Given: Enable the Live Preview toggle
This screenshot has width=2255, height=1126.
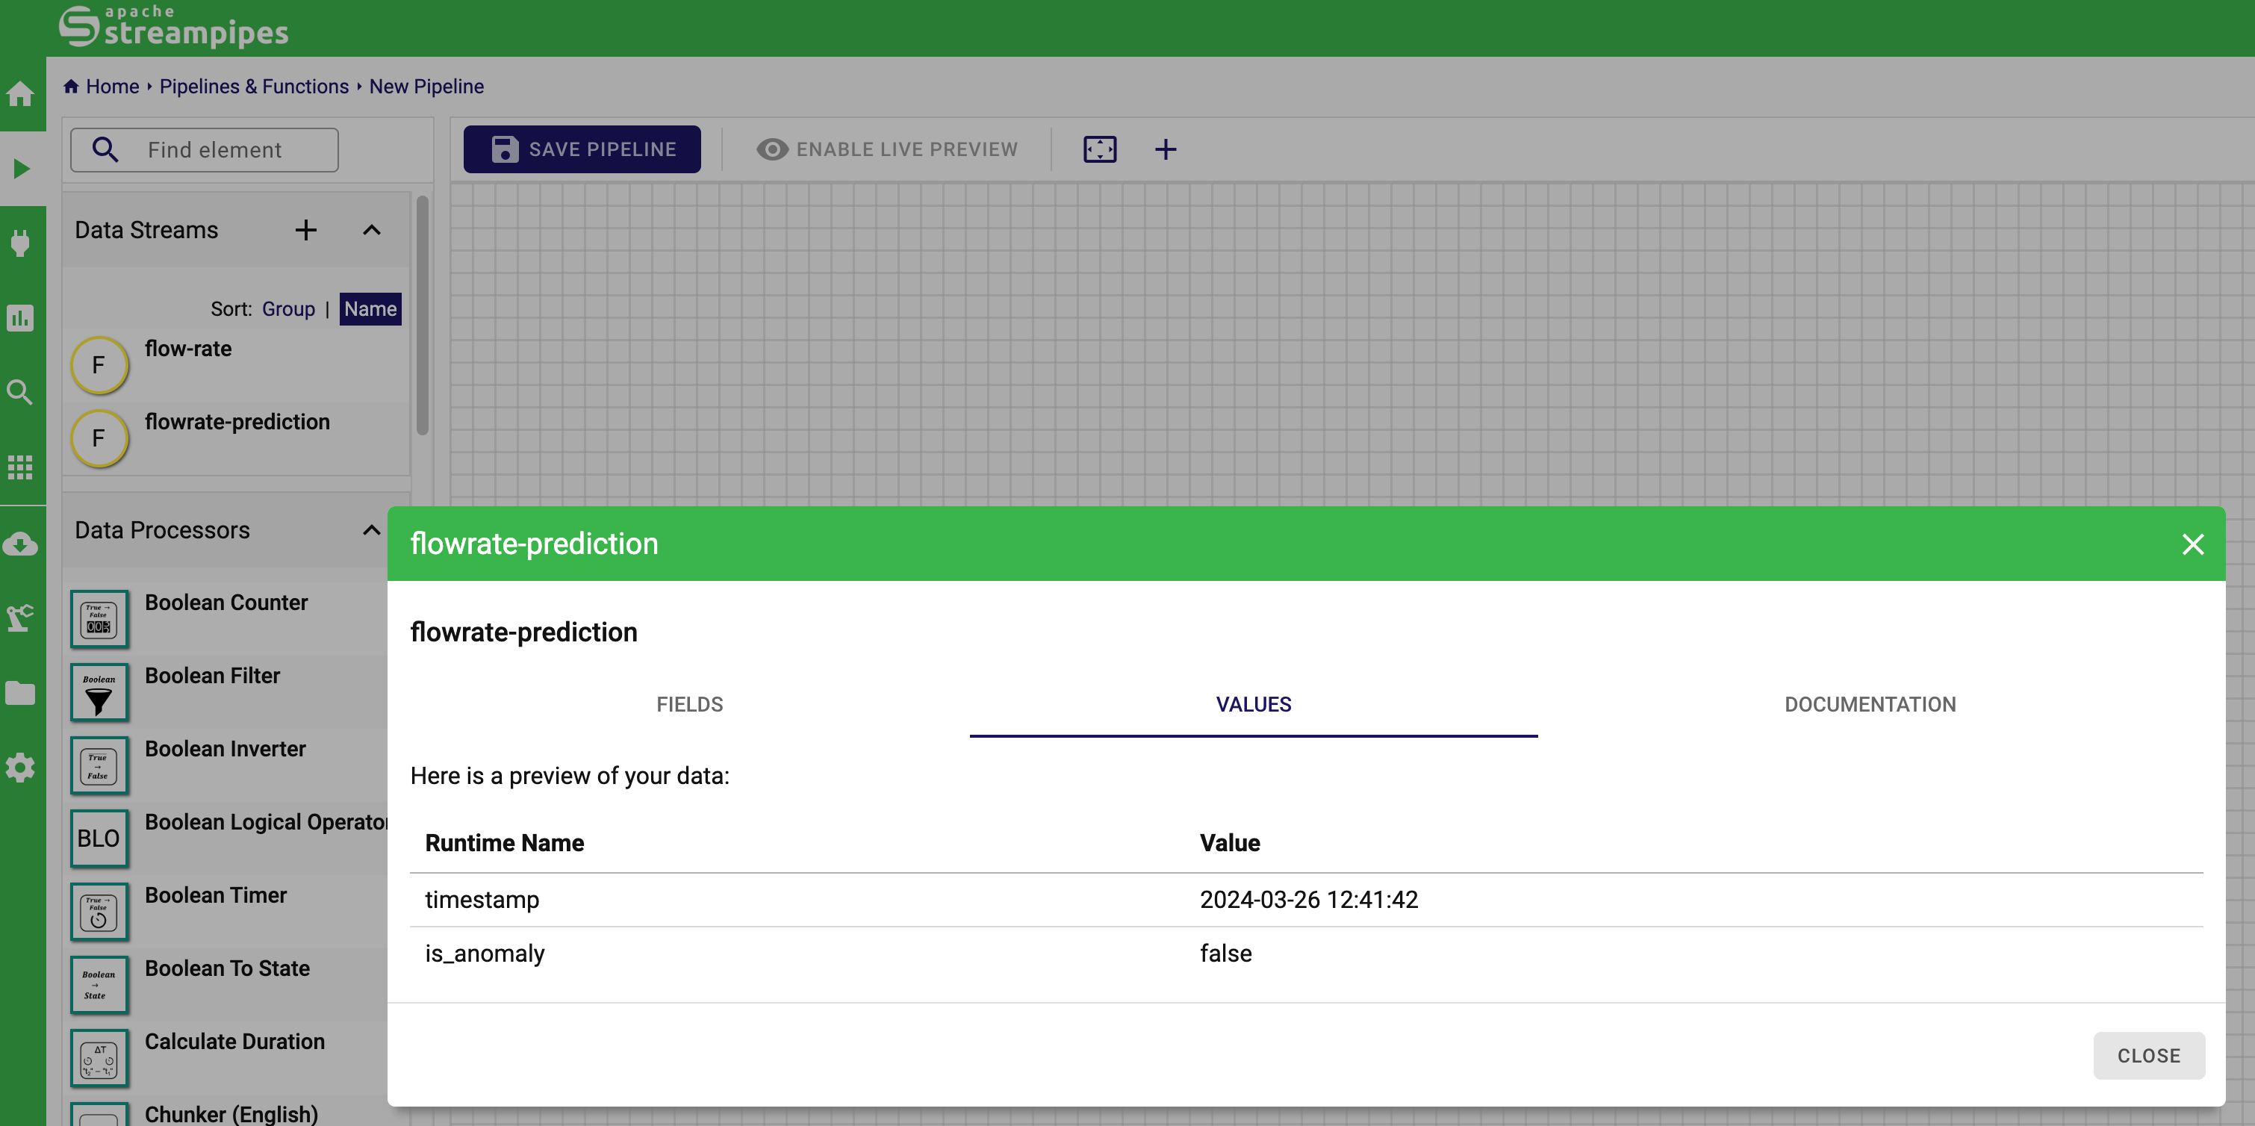Looking at the screenshot, I should (886, 149).
